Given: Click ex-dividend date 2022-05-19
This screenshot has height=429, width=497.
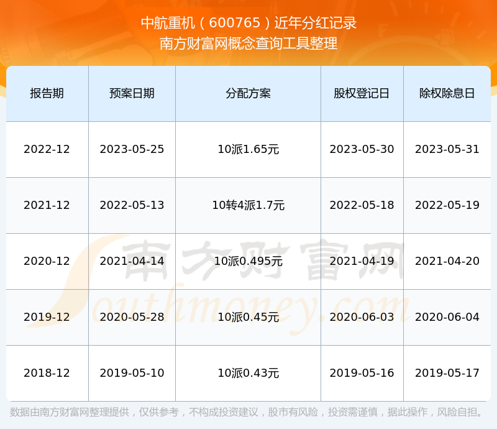Looking at the screenshot, I should (447, 205).
